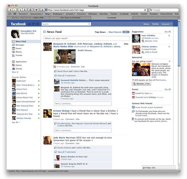The width and height of the screenshot is (187, 179).
Task: Open a new tab with plus at tab bar
Action: point(178,18)
